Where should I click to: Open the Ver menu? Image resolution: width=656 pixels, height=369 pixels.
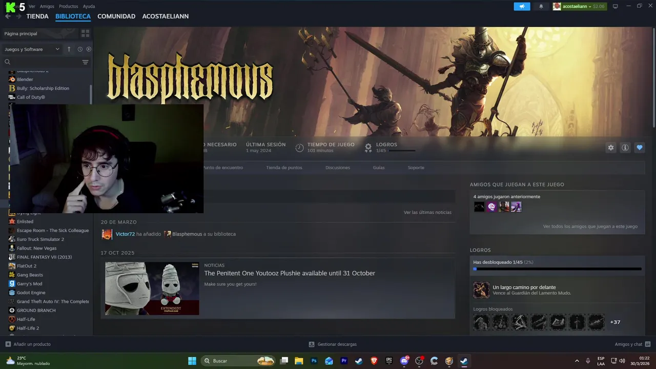click(x=32, y=6)
